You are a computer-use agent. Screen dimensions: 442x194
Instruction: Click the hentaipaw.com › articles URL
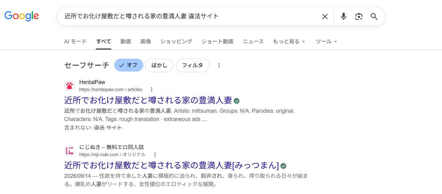(x=111, y=90)
